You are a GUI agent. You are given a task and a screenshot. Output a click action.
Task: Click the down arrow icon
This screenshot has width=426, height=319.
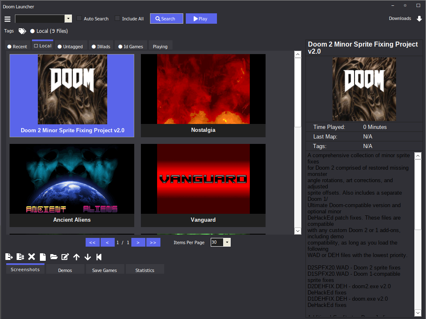click(x=88, y=257)
